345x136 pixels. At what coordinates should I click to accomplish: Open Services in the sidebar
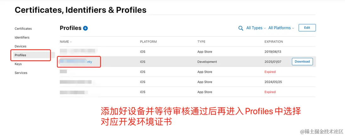21,73
